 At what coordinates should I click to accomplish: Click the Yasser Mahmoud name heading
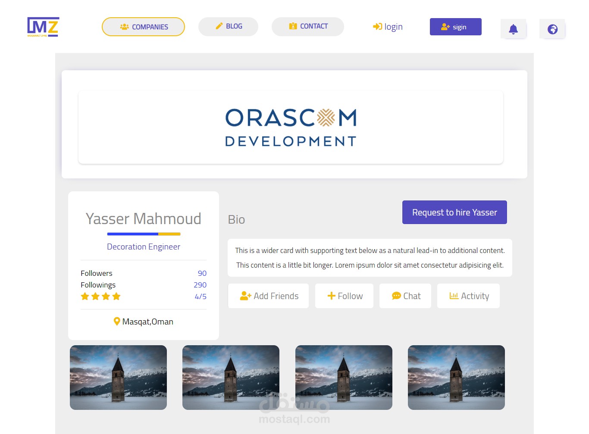143,219
